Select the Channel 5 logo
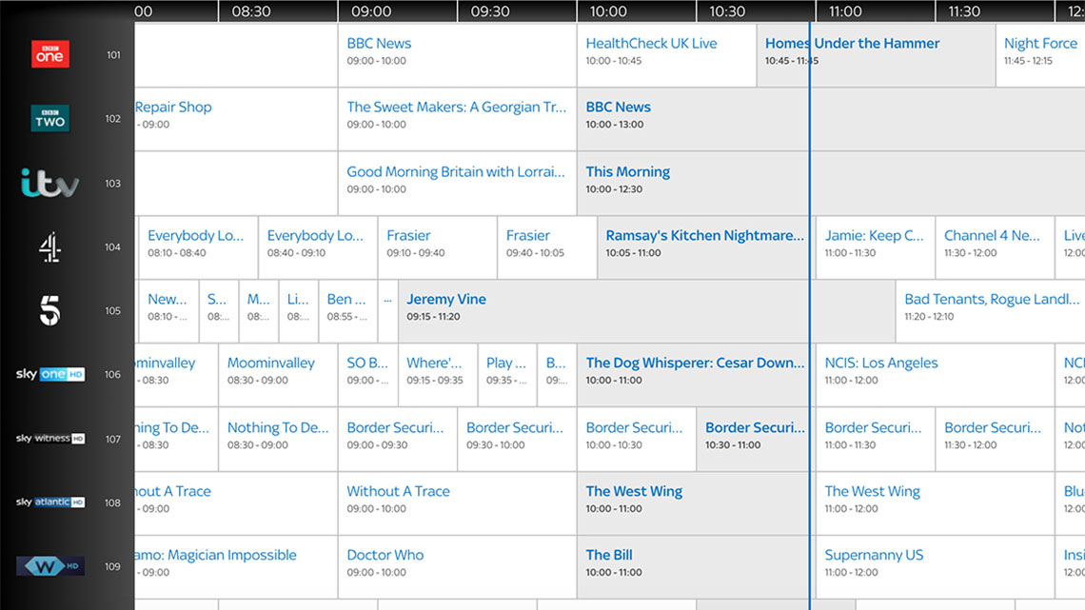Image resolution: width=1085 pixels, height=610 pixels. [49, 310]
